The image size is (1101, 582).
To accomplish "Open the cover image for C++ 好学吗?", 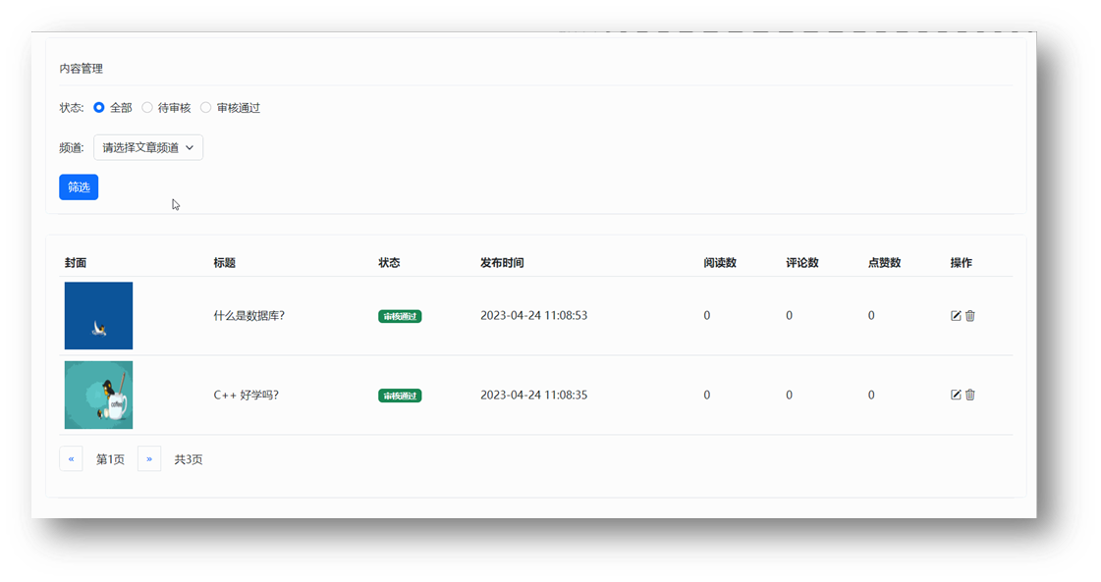I will 98,395.
